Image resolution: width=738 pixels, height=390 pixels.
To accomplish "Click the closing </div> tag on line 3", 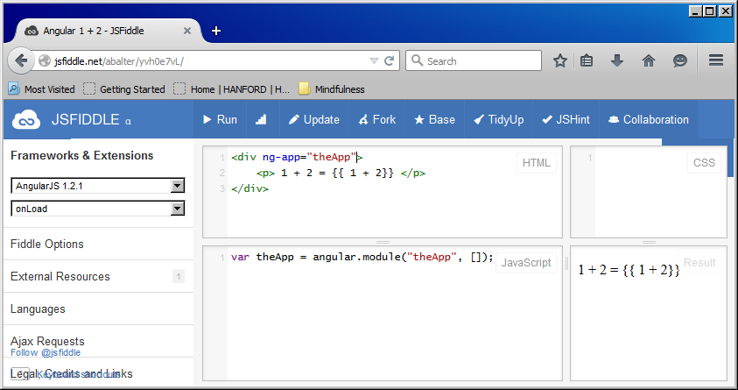I will click(x=250, y=189).
